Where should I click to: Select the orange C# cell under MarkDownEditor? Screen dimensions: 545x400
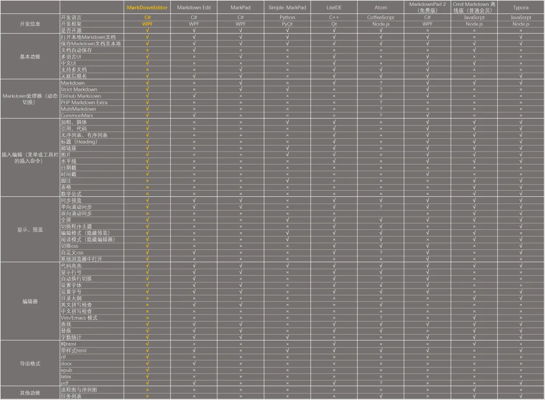point(147,17)
